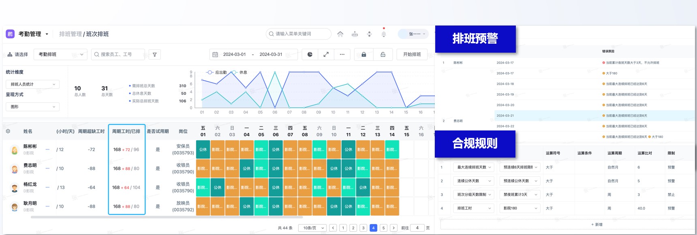
Task: Open the robot assistant icon
Action: tap(355, 34)
